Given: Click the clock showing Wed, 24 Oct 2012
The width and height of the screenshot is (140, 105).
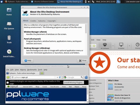Looking at the screenshot, I should (x=106, y=2).
